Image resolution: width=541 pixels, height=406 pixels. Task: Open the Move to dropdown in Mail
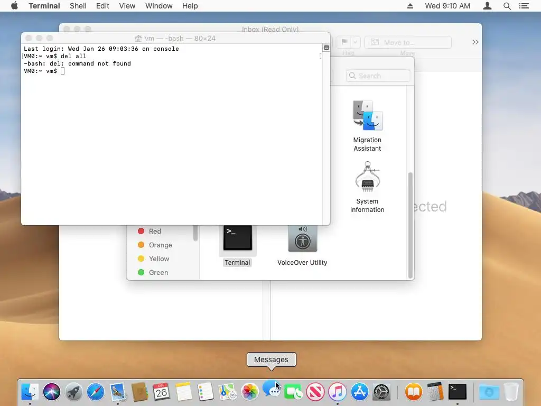point(408,42)
